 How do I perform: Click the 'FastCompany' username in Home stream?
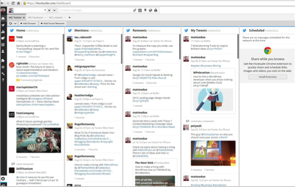(x=25, y=113)
